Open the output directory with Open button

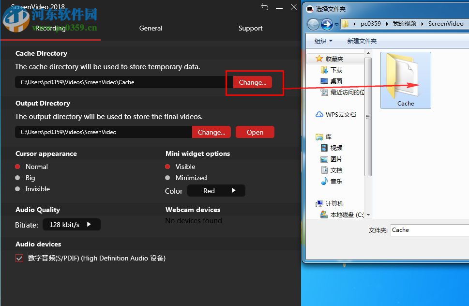pyautogui.click(x=255, y=132)
